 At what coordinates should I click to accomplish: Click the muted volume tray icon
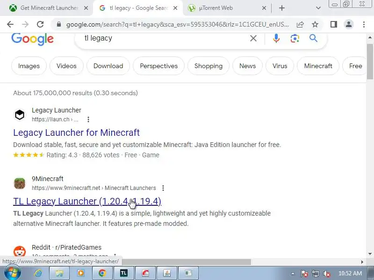coord(326,274)
